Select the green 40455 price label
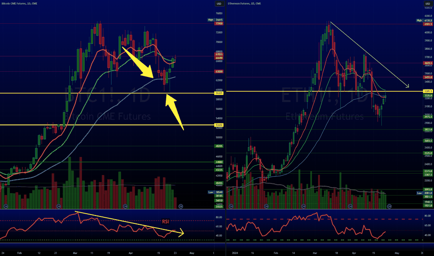The image size is (434, 256). tap(219, 183)
